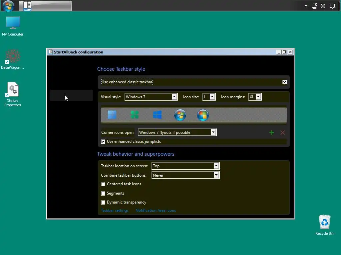The height and width of the screenshot is (255, 341).
Task: Switch to StartAllBack taskbar button
Action: (45, 6)
